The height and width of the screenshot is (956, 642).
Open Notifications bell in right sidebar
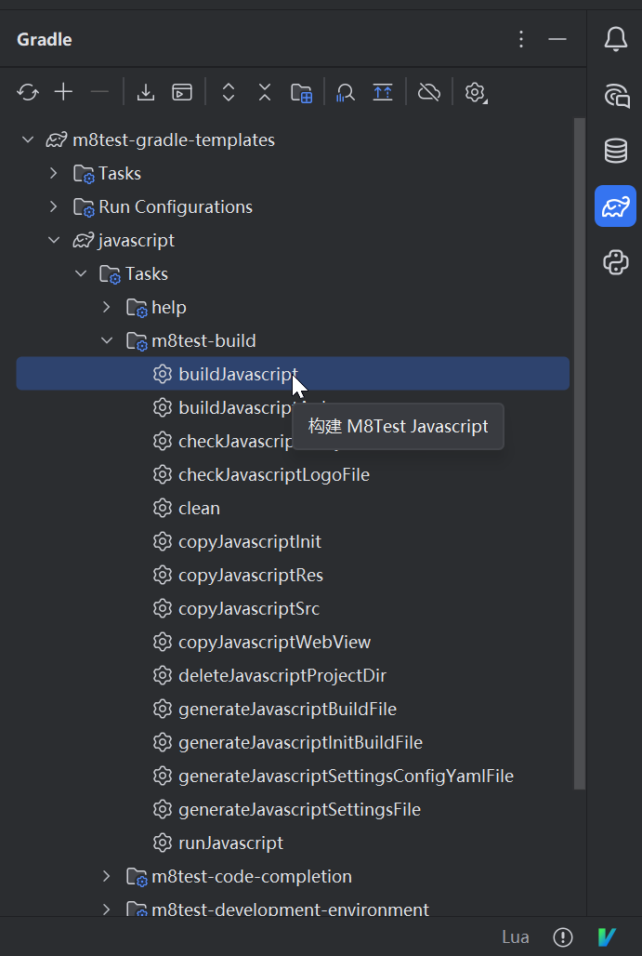tap(615, 39)
